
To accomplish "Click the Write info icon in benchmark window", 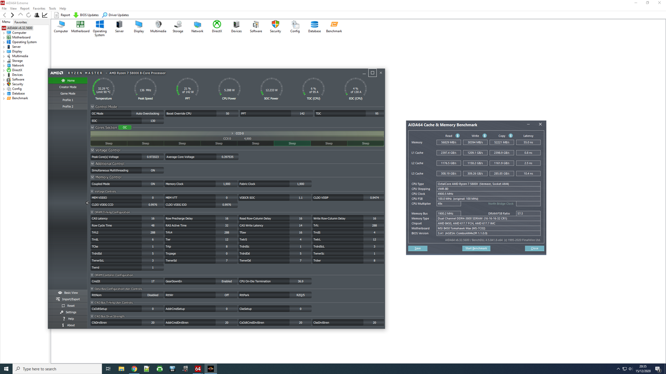I will point(484,136).
